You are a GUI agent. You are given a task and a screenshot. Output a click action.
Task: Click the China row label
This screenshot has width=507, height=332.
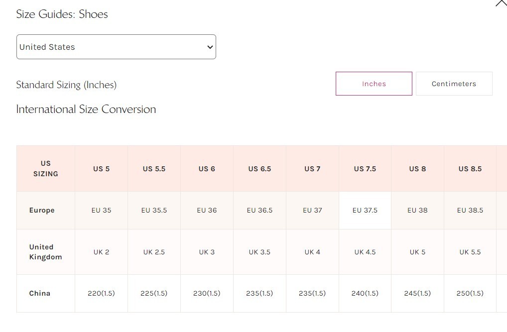click(x=40, y=293)
